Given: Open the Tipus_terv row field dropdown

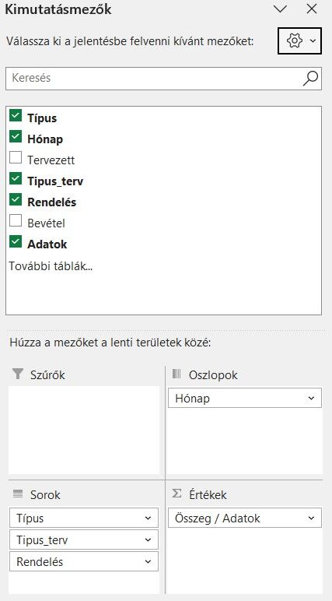Looking at the screenshot, I should (x=148, y=540).
